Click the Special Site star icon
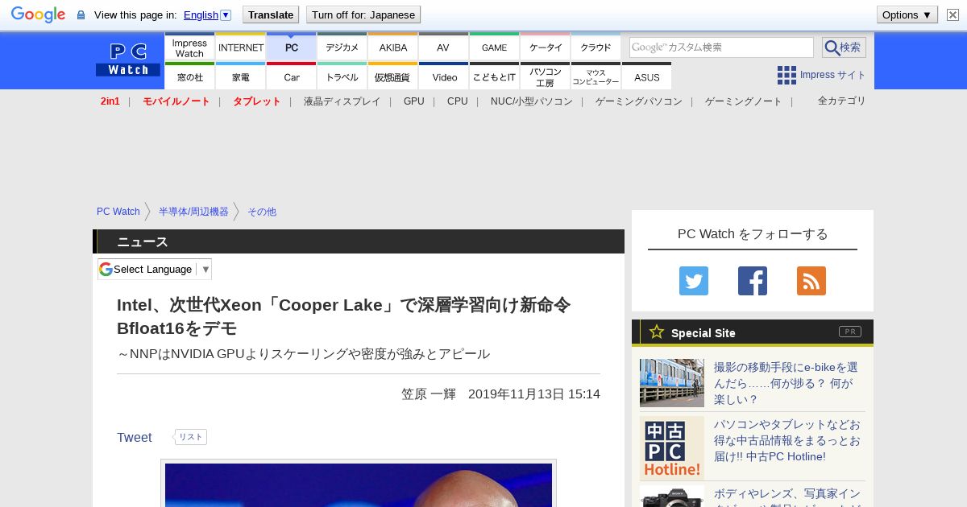This screenshot has height=507, width=967. [657, 332]
